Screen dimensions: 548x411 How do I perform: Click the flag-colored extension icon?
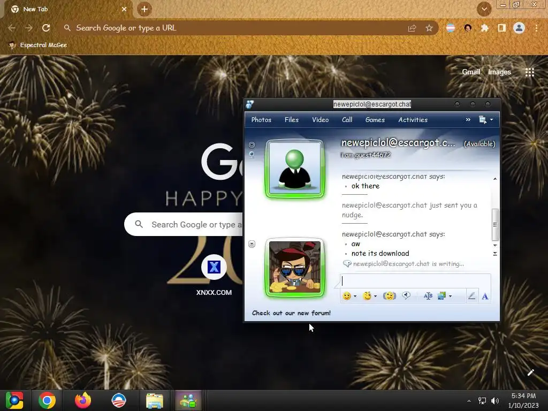pyautogui.click(x=451, y=28)
